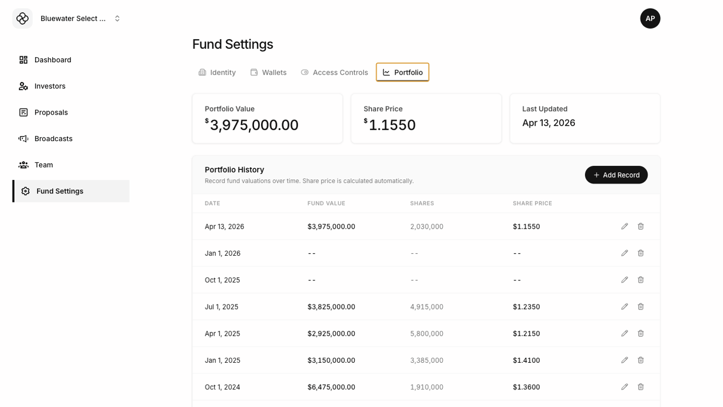The image size is (723, 407).
Task: Select the Access Controls tab
Action: click(334, 72)
